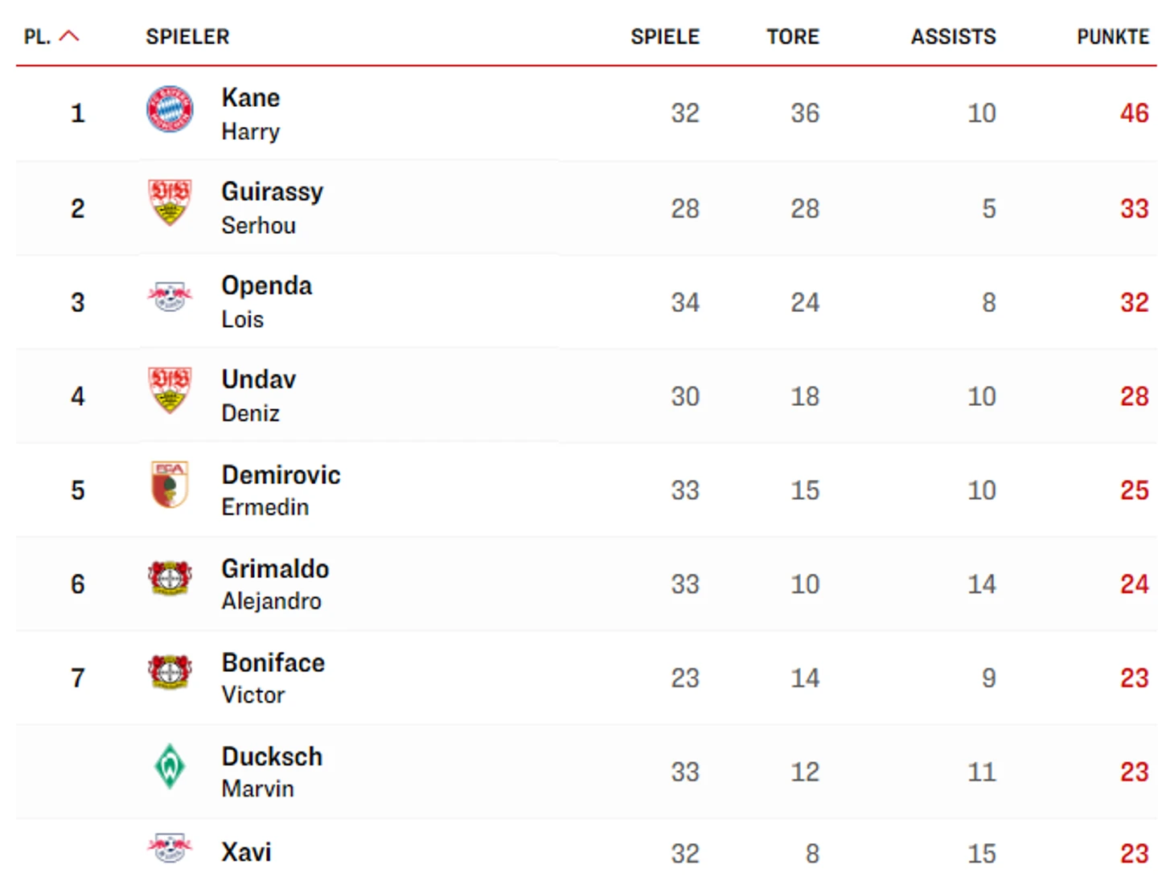Toggle sort arrow next to PL.

pyautogui.click(x=70, y=36)
